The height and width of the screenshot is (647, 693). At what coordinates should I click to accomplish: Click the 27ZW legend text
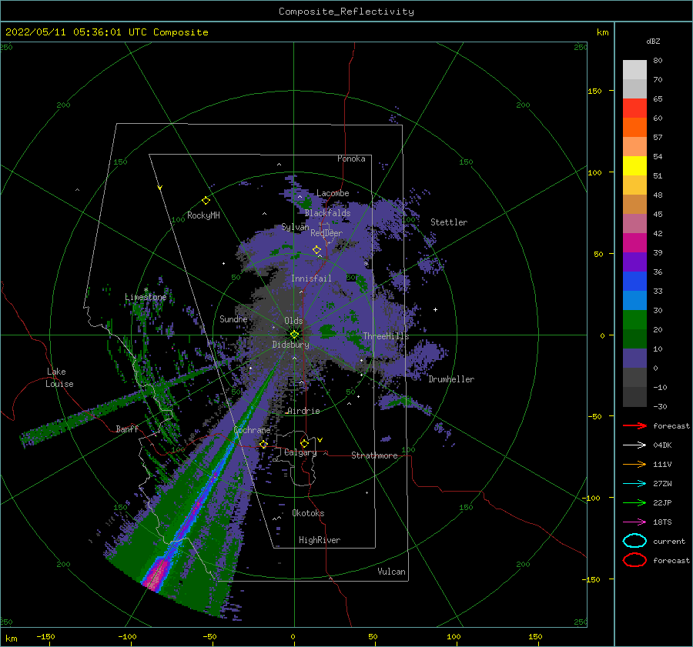[662, 484]
